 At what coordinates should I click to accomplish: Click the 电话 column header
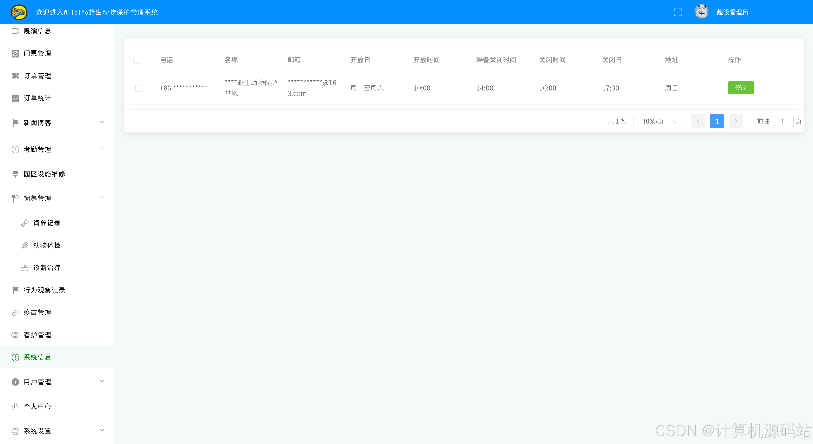pos(166,60)
